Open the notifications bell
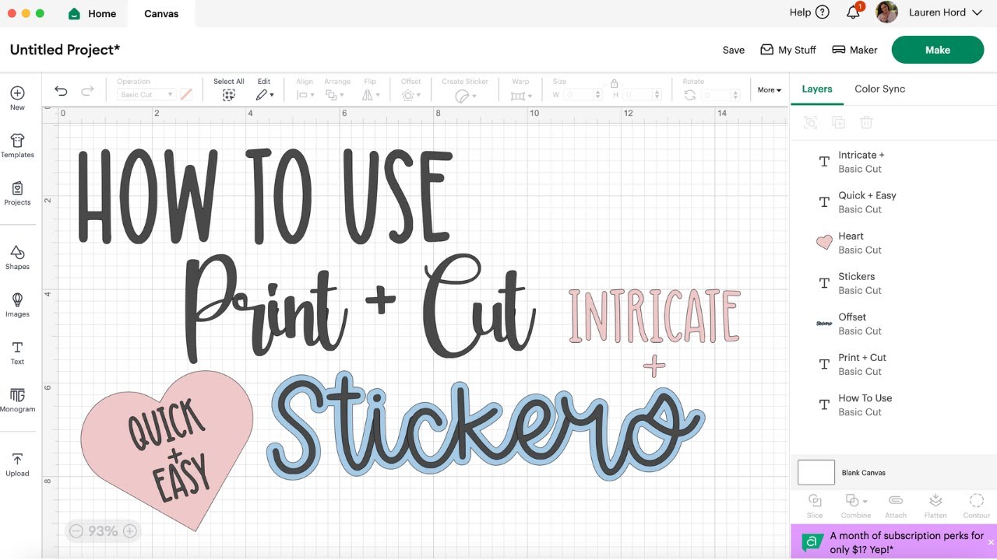 pyautogui.click(x=854, y=12)
